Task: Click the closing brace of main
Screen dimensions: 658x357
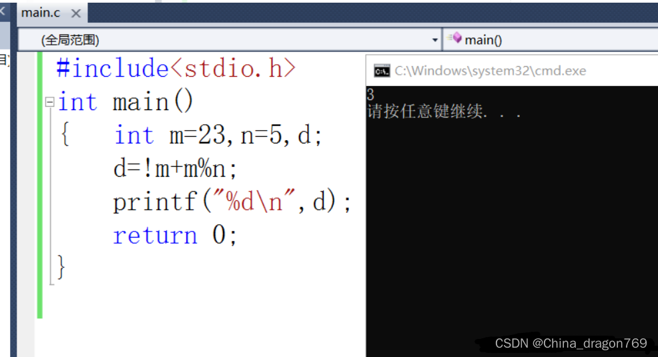Action: [x=61, y=267]
